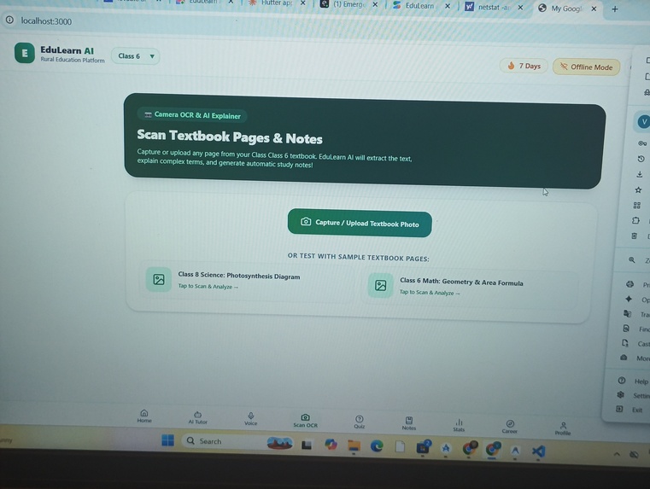The height and width of the screenshot is (489, 650).
Task: Select Print in the browser menu
Action: (x=638, y=284)
